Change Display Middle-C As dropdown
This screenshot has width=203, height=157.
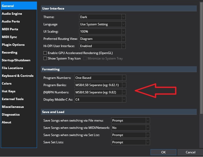coord(100,100)
